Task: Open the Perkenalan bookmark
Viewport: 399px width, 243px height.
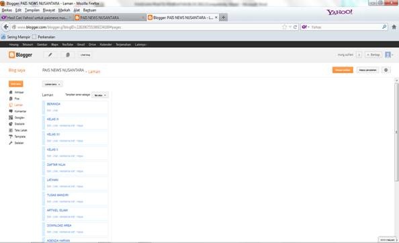Action: pos(44,37)
